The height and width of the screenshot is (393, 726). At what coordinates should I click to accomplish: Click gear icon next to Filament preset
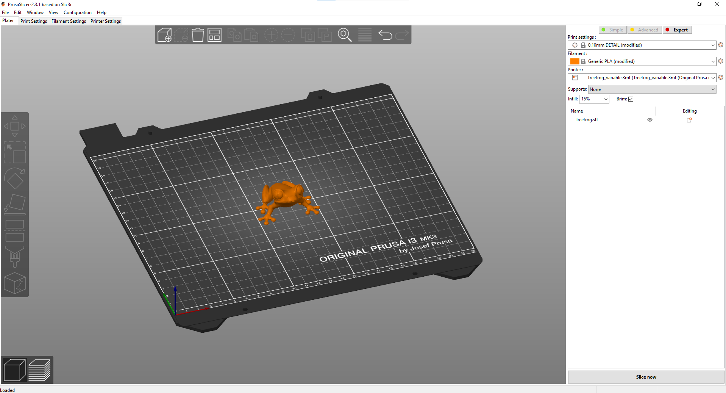point(721,61)
